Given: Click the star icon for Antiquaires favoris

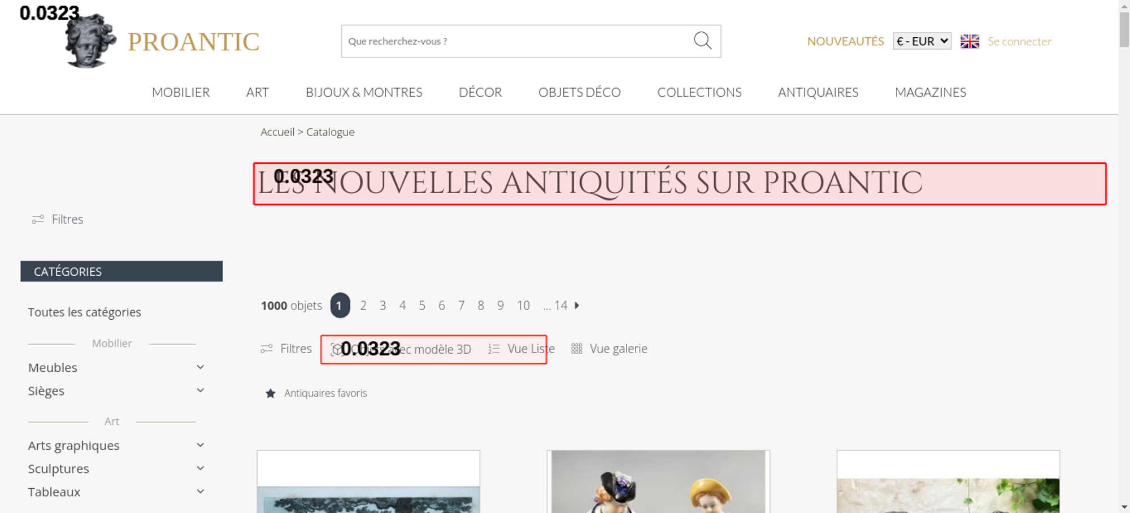Looking at the screenshot, I should [271, 393].
